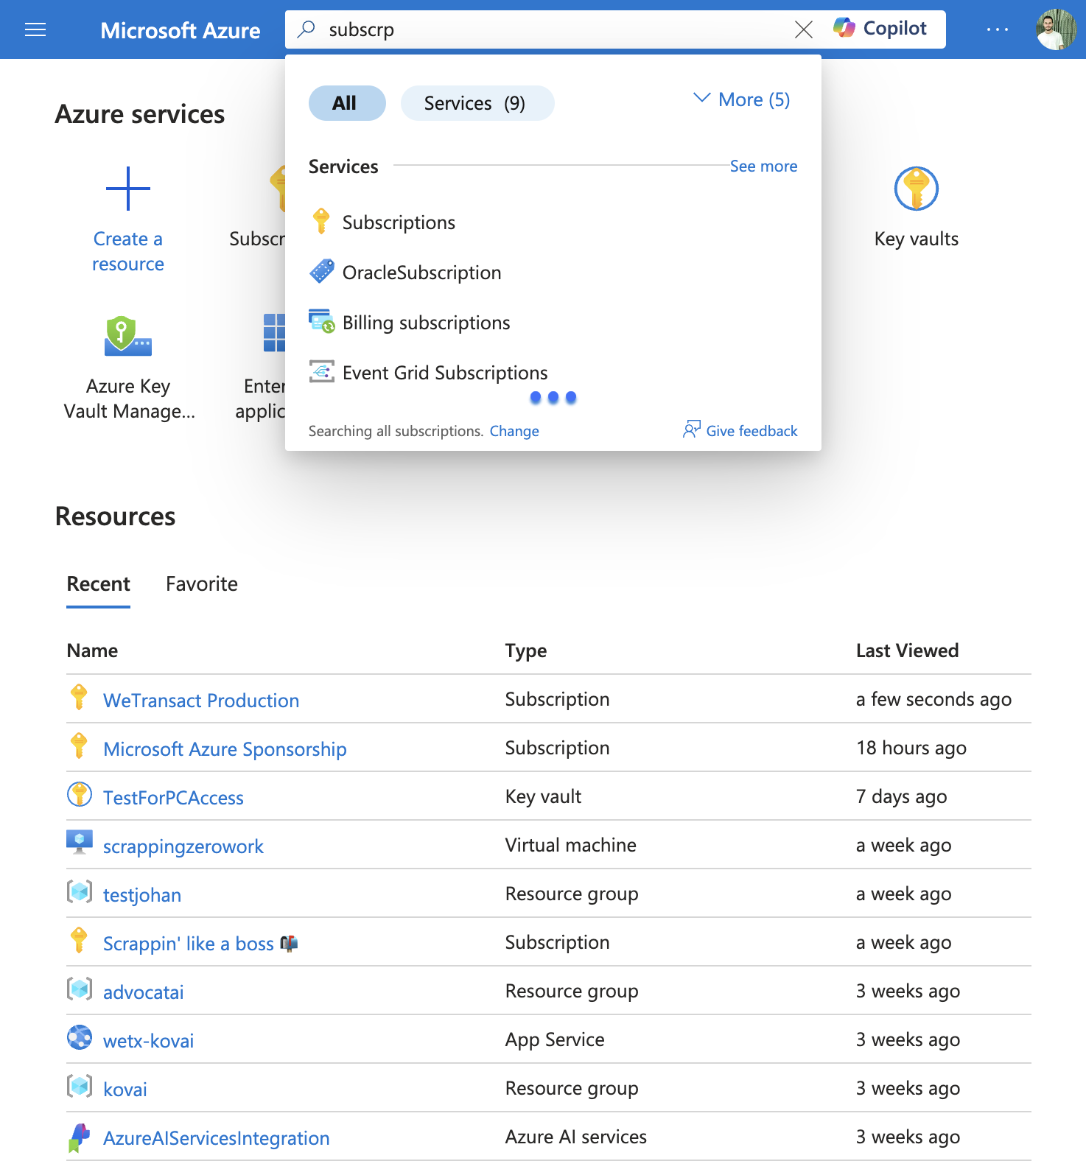
Task: Open testjohan resource group
Action: 142,895
